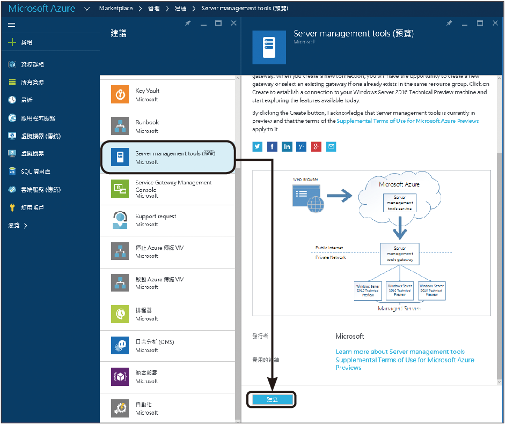Pin the Server management tools blade
The image size is (506, 425).
click(x=449, y=23)
